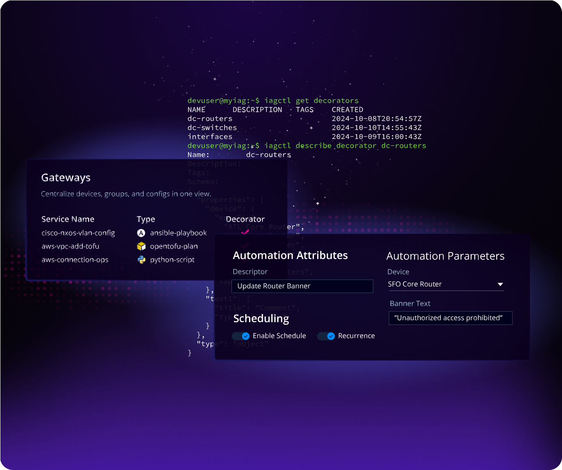Viewport: 562px width, 470px height.
Task: Turn off the Recurrence toggle
Action: pyautogui.click(x=326, y=336)
